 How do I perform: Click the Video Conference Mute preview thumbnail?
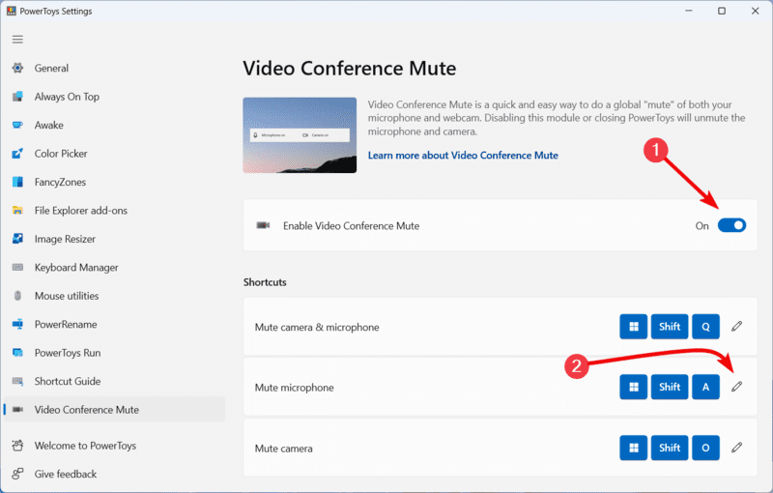(300, 135)
